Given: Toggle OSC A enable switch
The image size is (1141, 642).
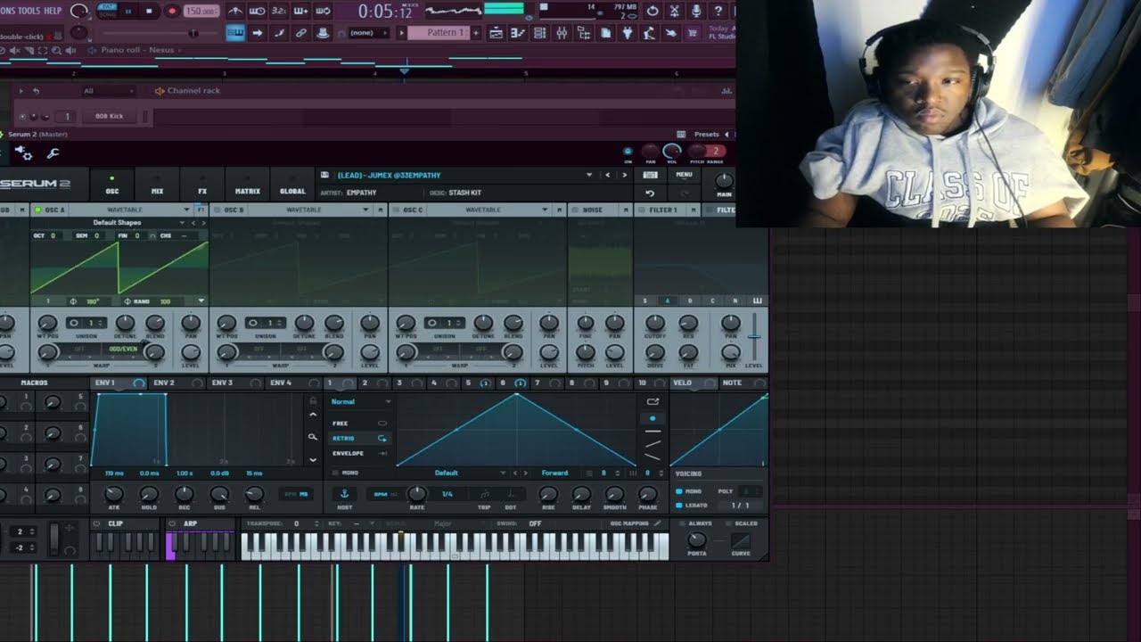Looking at the screenshot, I should (37, 210).
